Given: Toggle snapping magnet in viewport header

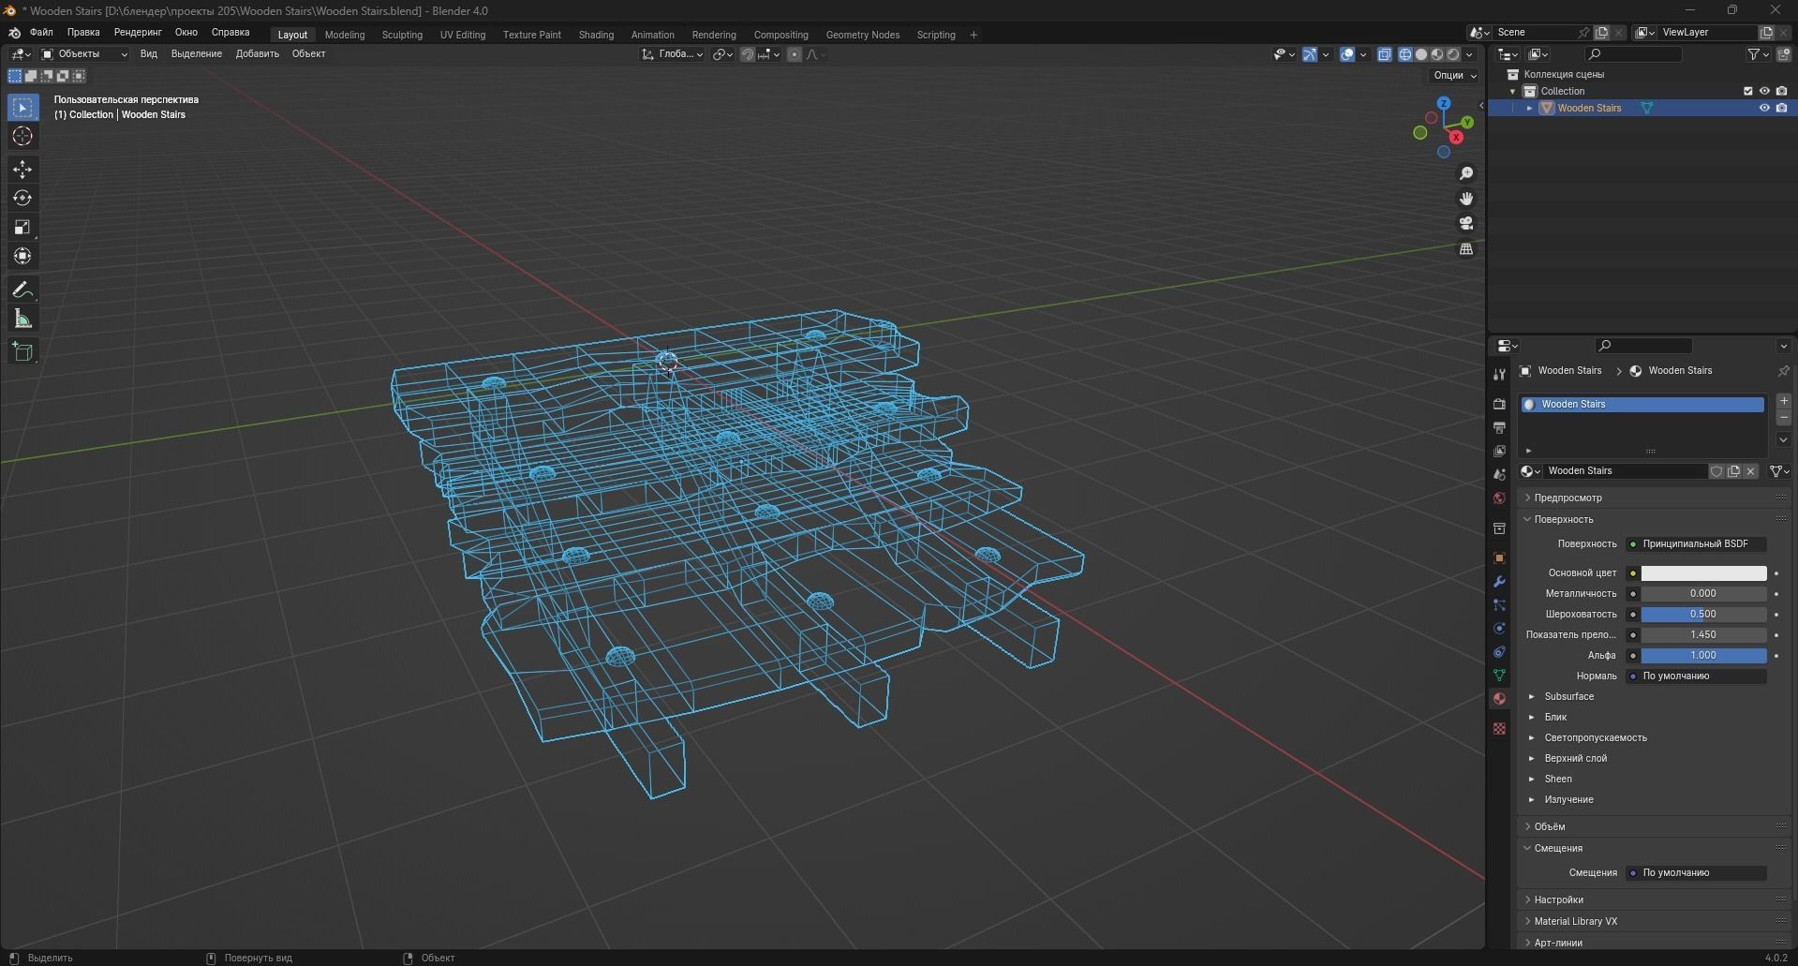Looking at the screenshot, I should click(748, 54).
